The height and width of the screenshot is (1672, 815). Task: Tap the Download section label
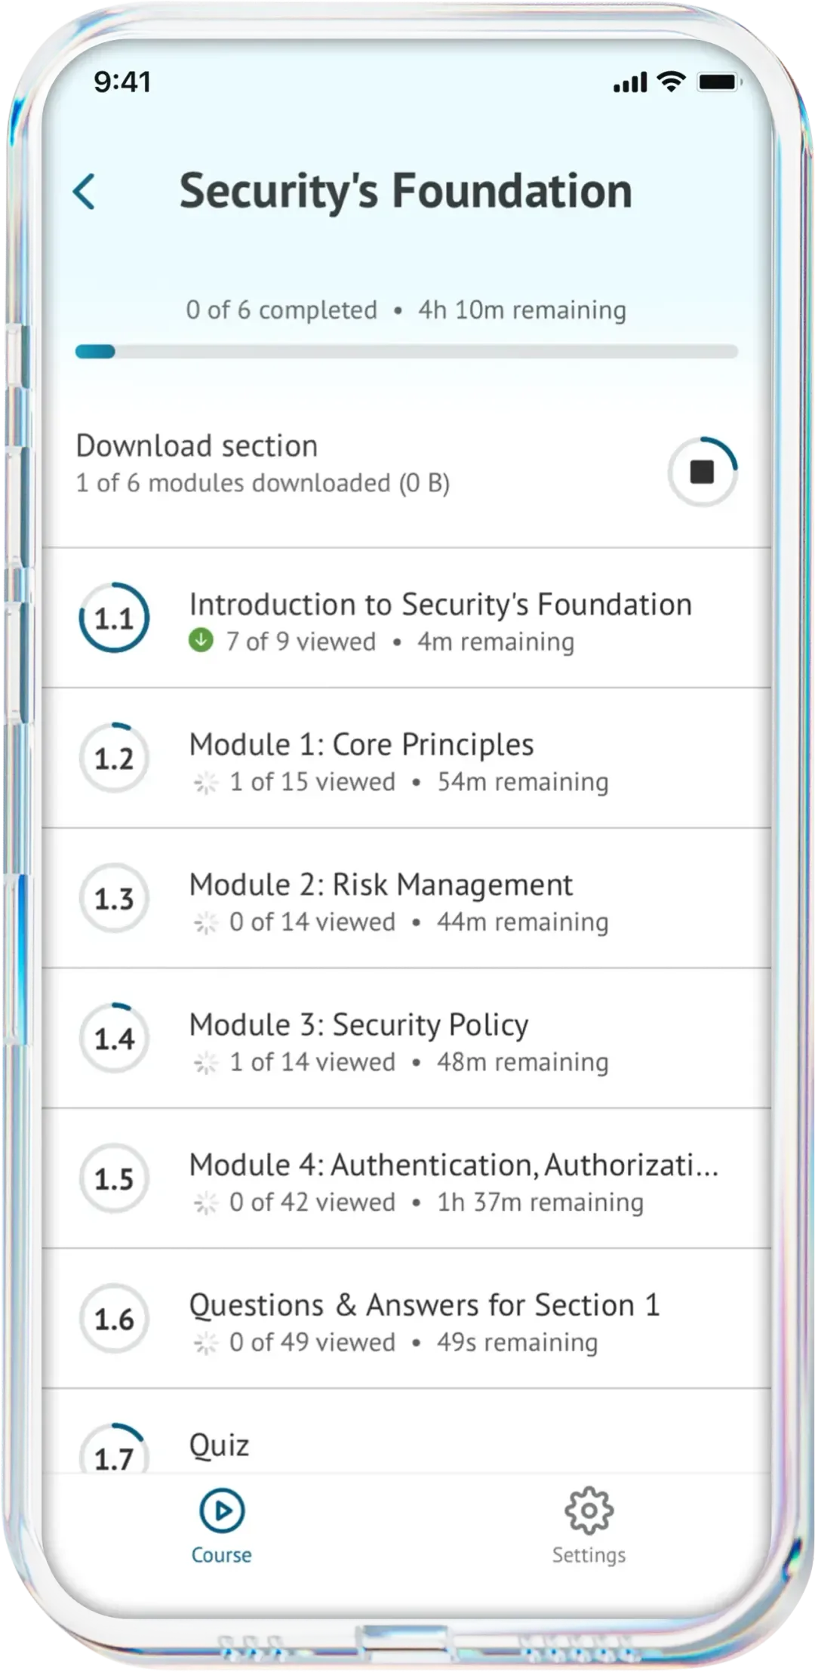coord(197,446)
